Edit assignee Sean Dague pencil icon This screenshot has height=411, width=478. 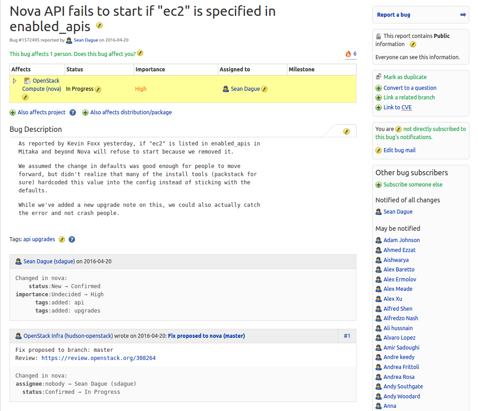click(264, 89)
